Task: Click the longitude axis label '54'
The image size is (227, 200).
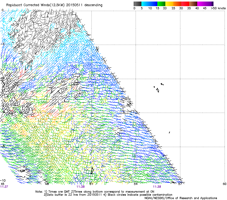Action: click(x=136, y=184)
